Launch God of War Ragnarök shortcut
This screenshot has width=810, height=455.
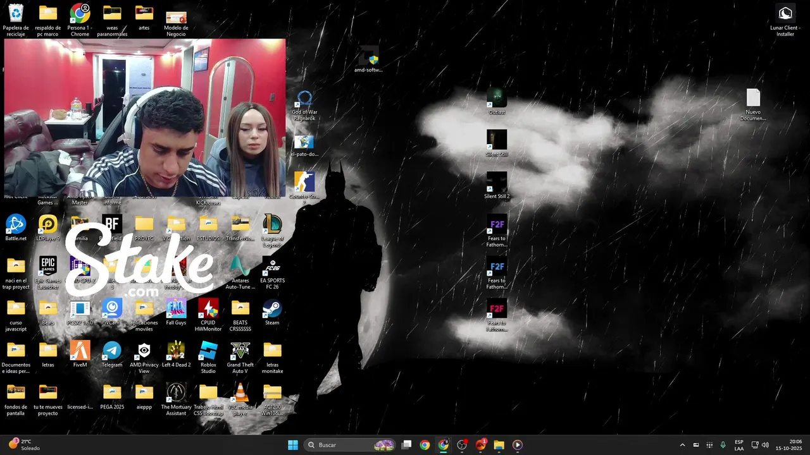[x=304, y=104]
